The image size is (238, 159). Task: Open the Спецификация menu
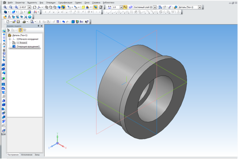[65, 3]
